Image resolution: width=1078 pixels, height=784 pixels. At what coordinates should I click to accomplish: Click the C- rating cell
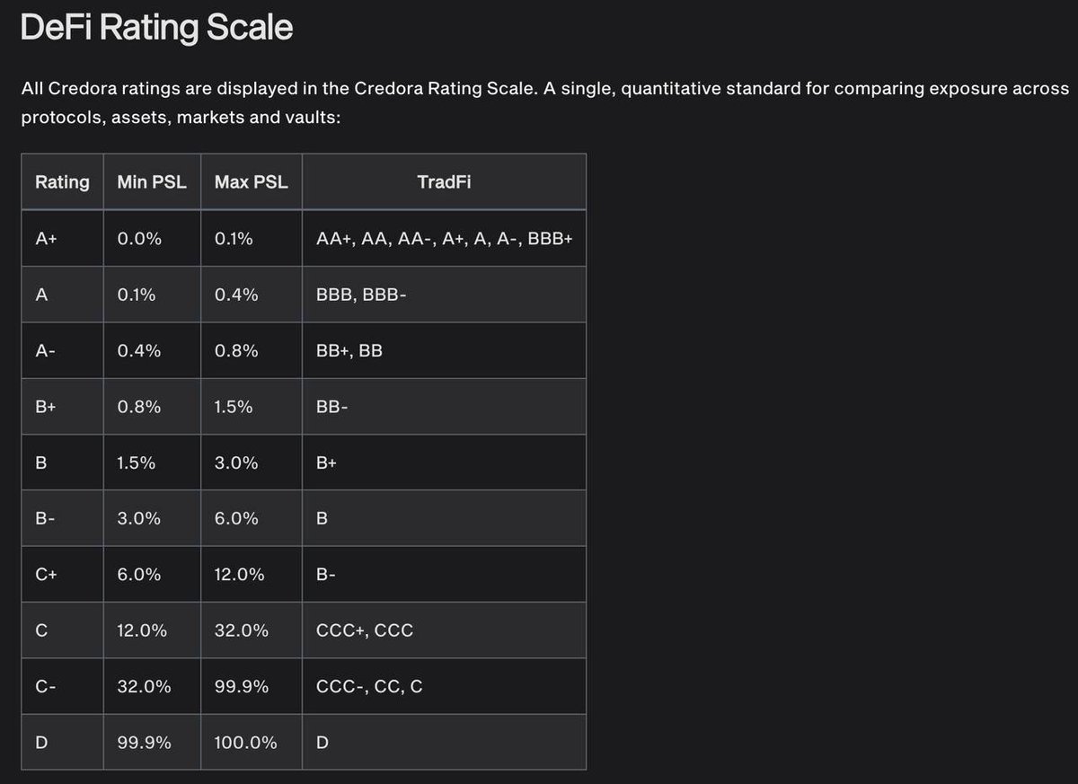(x=46, y=687)
